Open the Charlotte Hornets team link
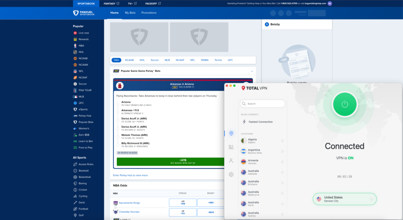The width and height of the screenshot is (403, 220). [129, 212]
